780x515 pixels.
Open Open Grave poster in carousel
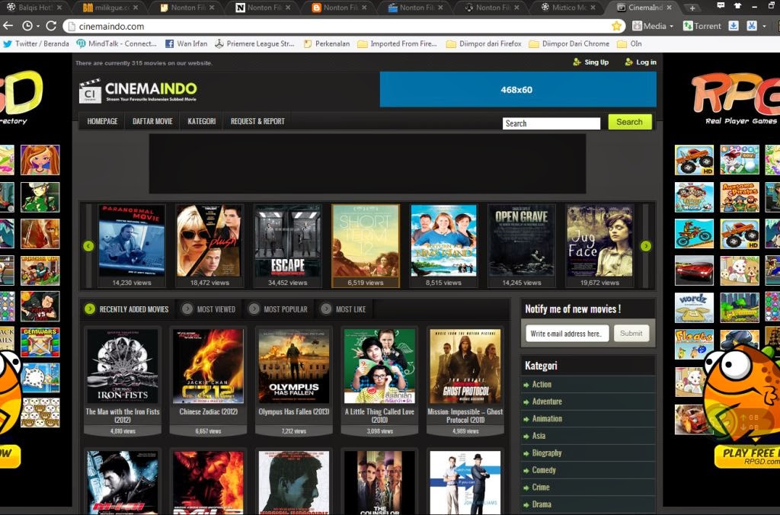click(521, 241)
